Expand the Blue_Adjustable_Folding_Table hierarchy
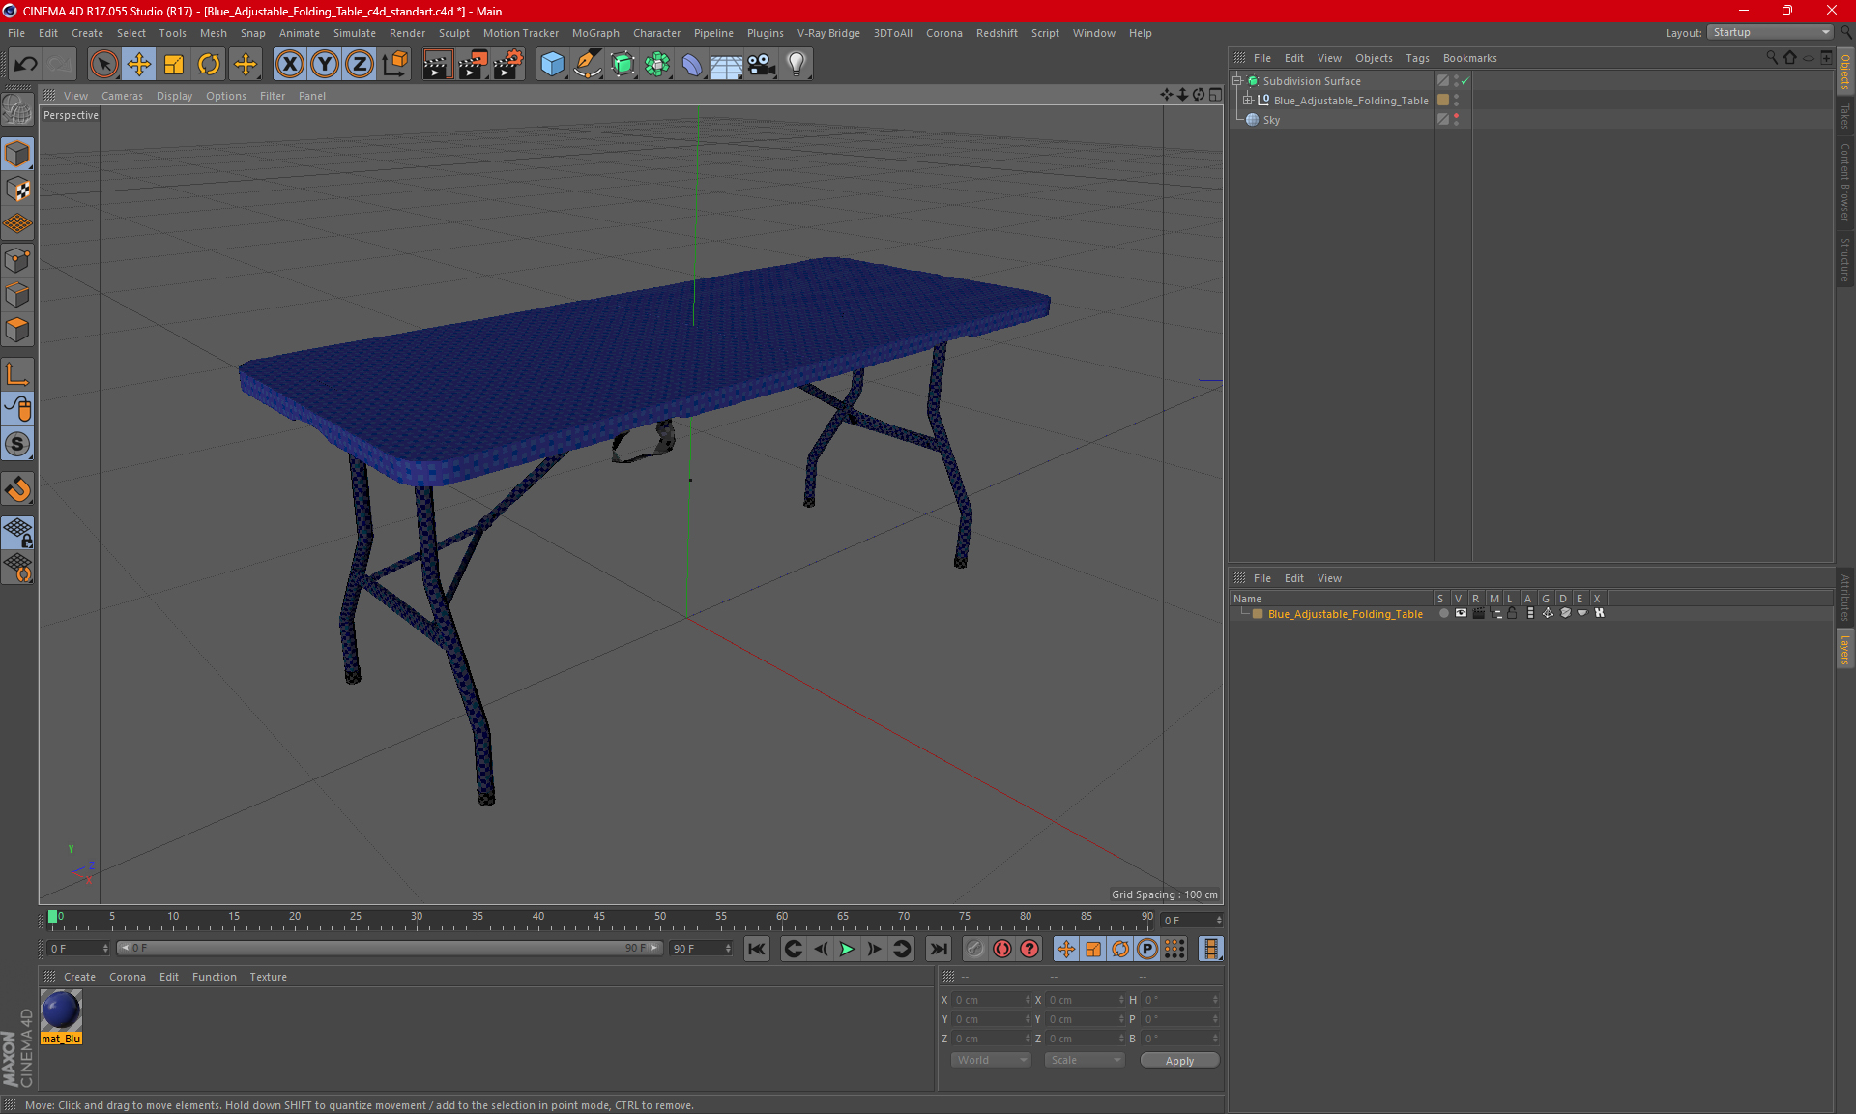Screen dimensions: 1856x1114 (x=1248, y=101)
